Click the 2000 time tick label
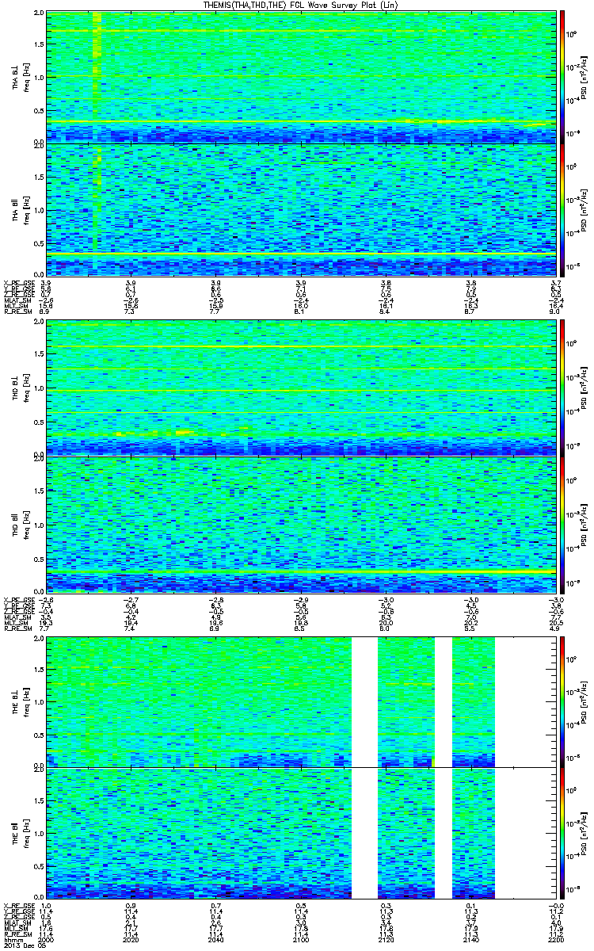The height and width of the screenshot is (951, 594). click(x=46, y=939)
